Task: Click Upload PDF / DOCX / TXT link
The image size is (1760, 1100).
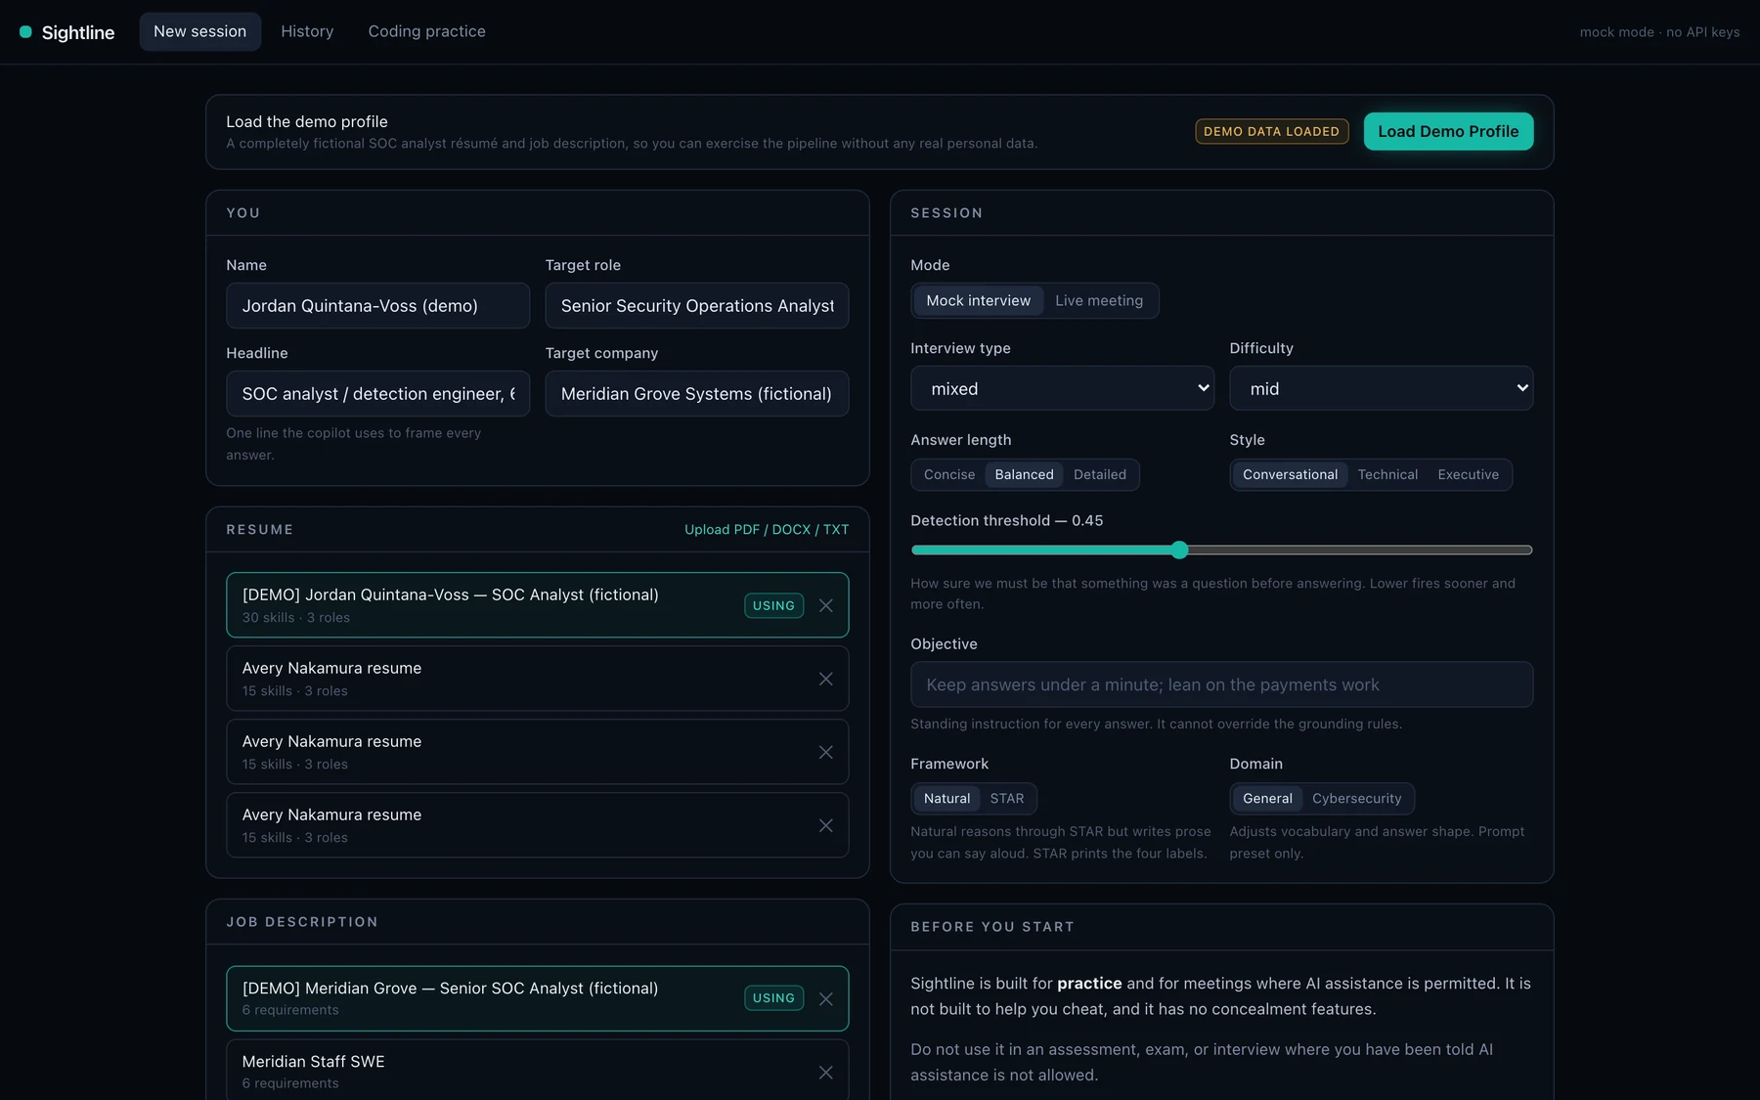Action: 767,529
